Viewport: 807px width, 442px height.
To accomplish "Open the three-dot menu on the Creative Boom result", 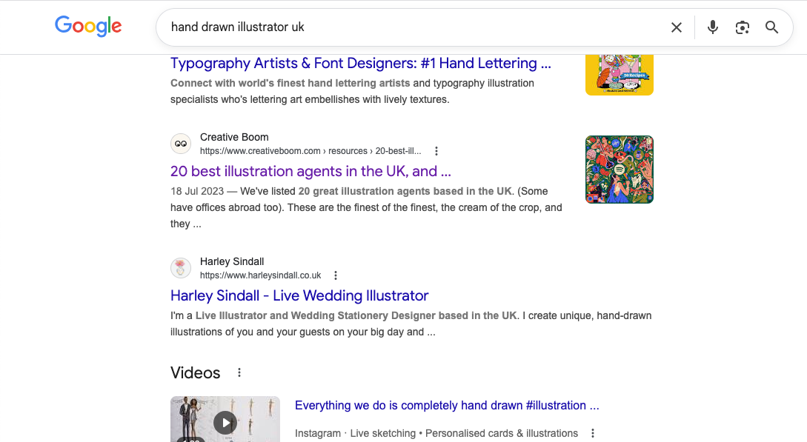I will [x=436, y=150].
